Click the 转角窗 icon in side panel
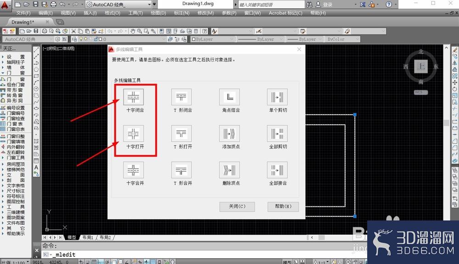This screenshot has height=264, width=459. (3, 95)
